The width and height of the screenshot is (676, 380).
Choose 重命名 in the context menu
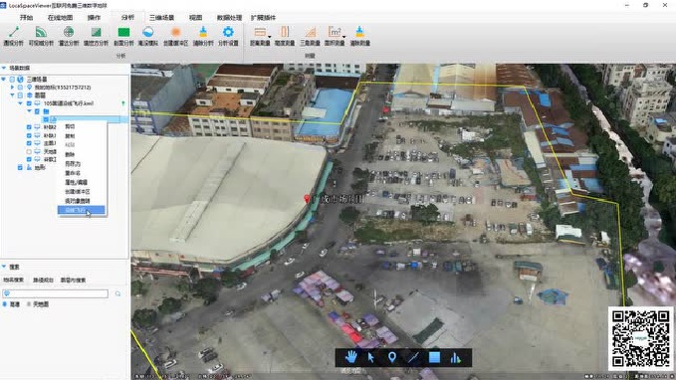tap(73, 173)
